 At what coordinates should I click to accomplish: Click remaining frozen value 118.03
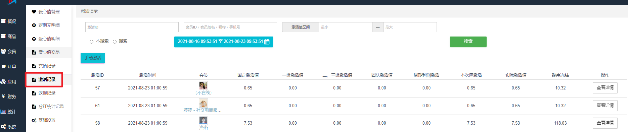coord(560,123)
